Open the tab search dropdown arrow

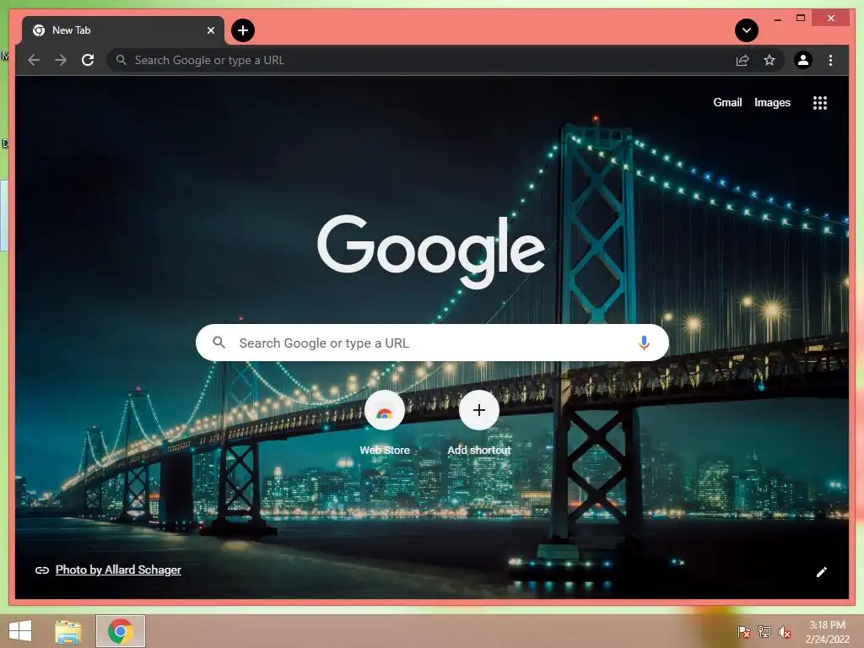[x=747, y=30]
